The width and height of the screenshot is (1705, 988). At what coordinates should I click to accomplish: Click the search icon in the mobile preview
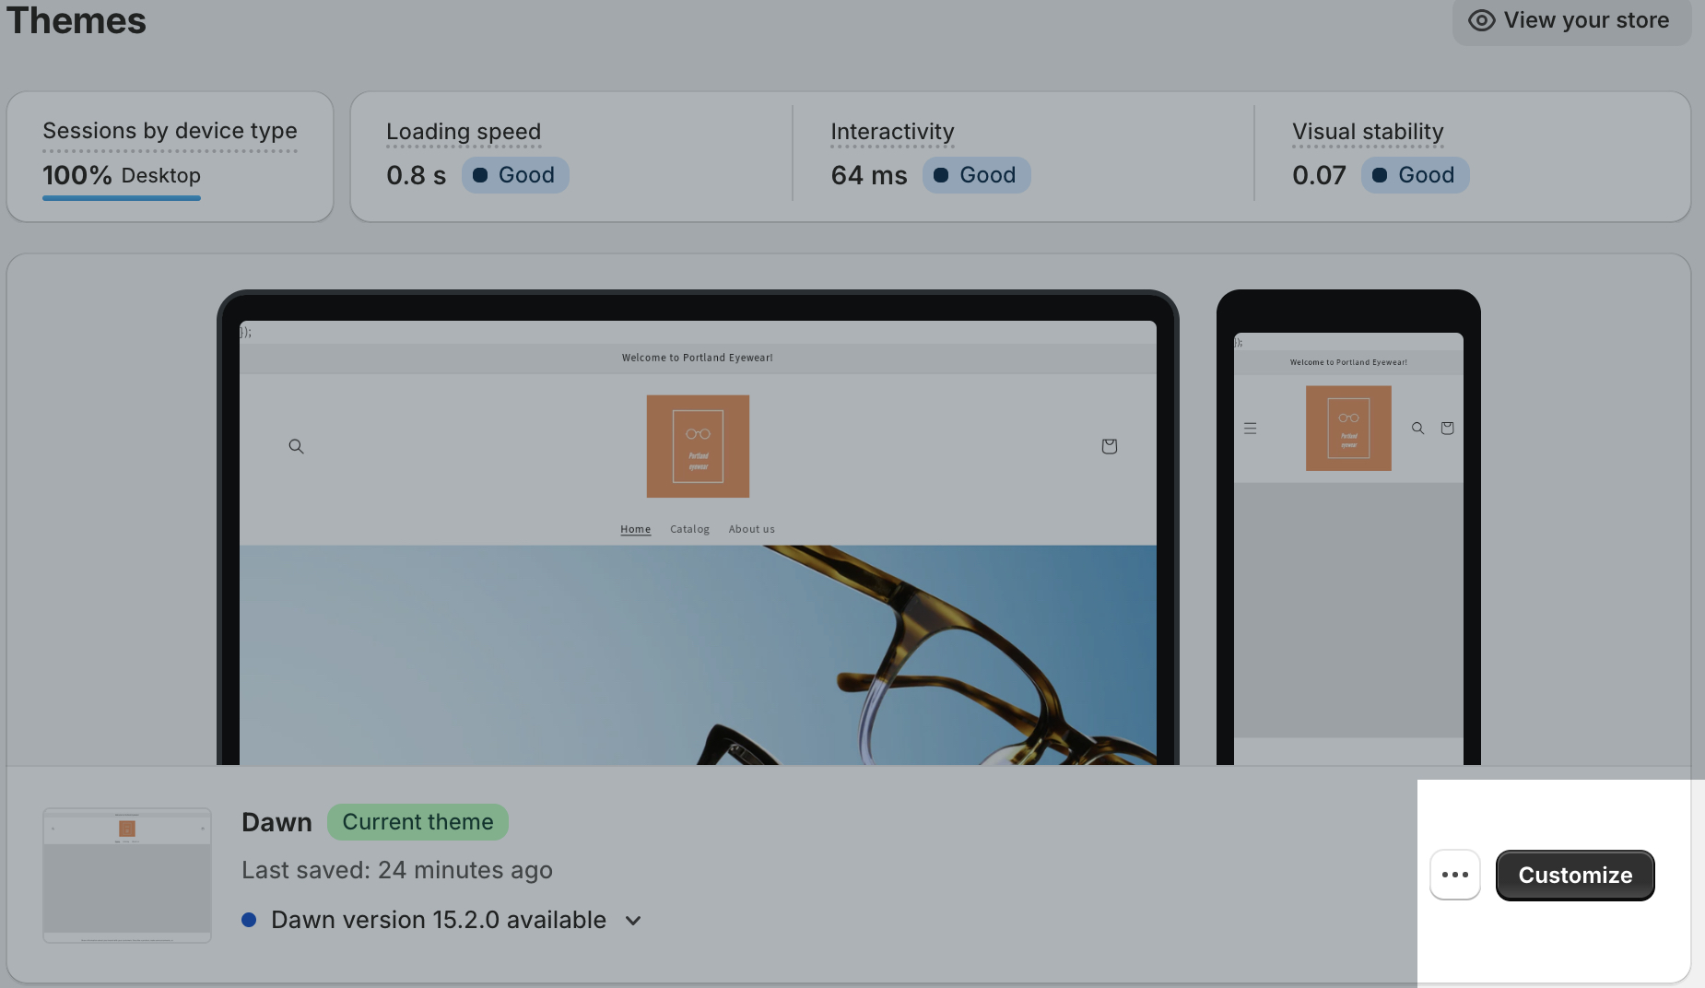[x=1417, y=428]
